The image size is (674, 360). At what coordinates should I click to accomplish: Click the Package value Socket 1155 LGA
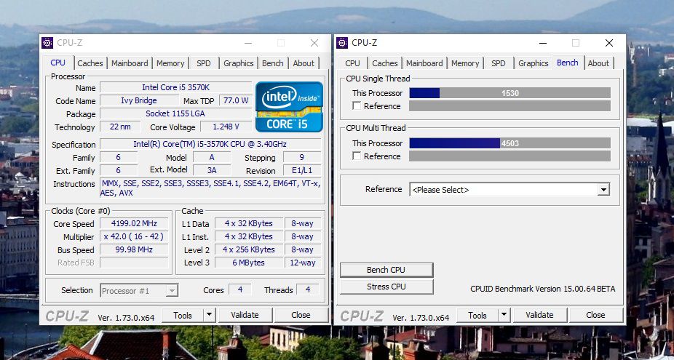pos(176,114)
